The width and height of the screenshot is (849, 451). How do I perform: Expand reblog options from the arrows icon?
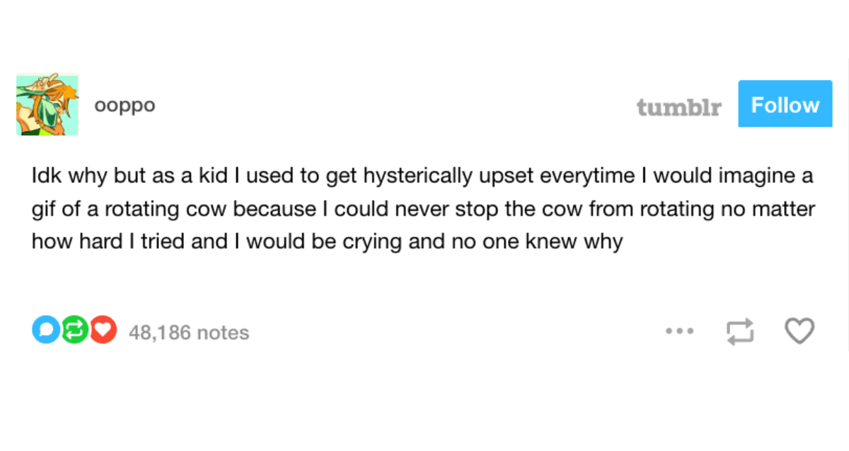click(x=740, y=332)
